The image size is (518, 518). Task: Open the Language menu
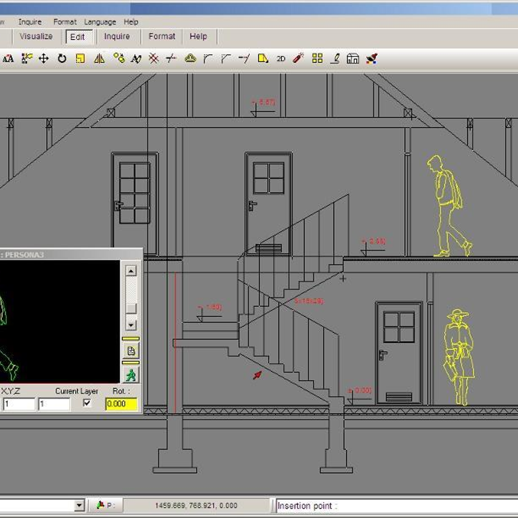coord(100,22)
